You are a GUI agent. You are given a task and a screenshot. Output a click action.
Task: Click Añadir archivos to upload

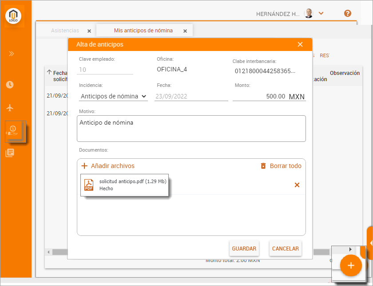coord(108,166)
